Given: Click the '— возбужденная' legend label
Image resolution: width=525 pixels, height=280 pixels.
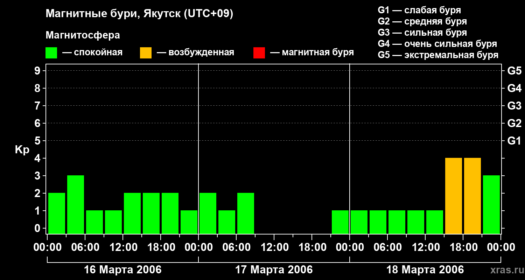Looking at the screenshot, I should click(195, 53).
